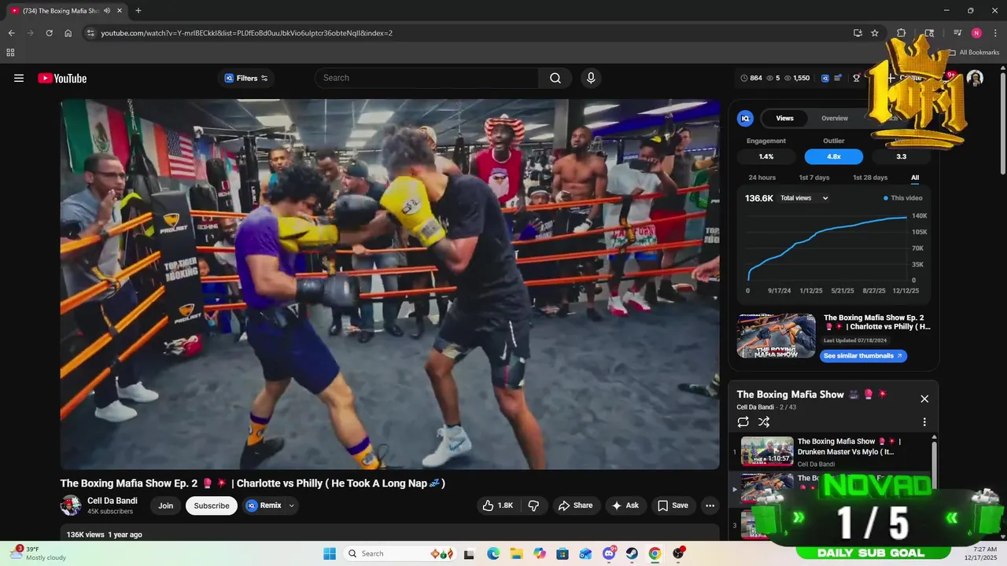Open Microsoft Edge from taskbar
Viewport: 1007px width, 566px height.
point(493,553)
